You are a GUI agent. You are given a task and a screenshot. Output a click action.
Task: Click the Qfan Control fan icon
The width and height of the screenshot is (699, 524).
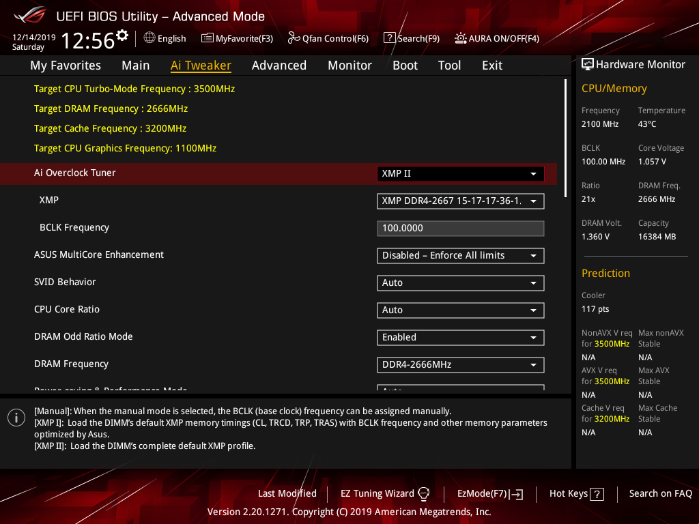click(294, 38)
